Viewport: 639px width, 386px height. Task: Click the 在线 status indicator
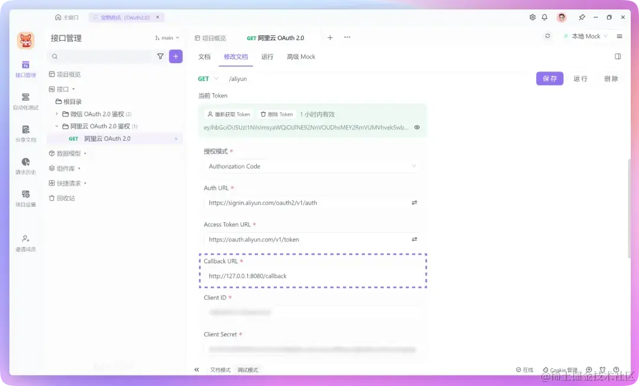tap(524, 369)
